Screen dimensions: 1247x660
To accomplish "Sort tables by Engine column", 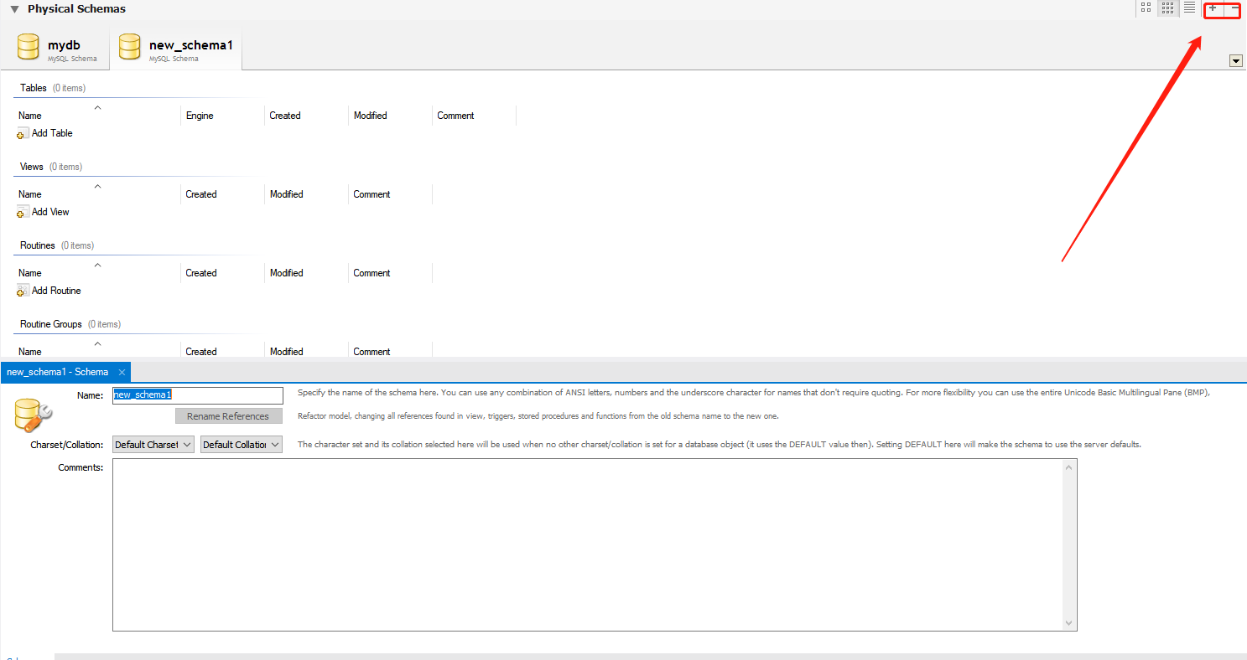I will pos(222,116).
